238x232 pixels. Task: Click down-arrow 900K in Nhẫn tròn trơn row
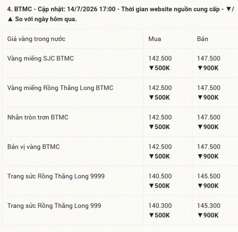tap(208, 127)
